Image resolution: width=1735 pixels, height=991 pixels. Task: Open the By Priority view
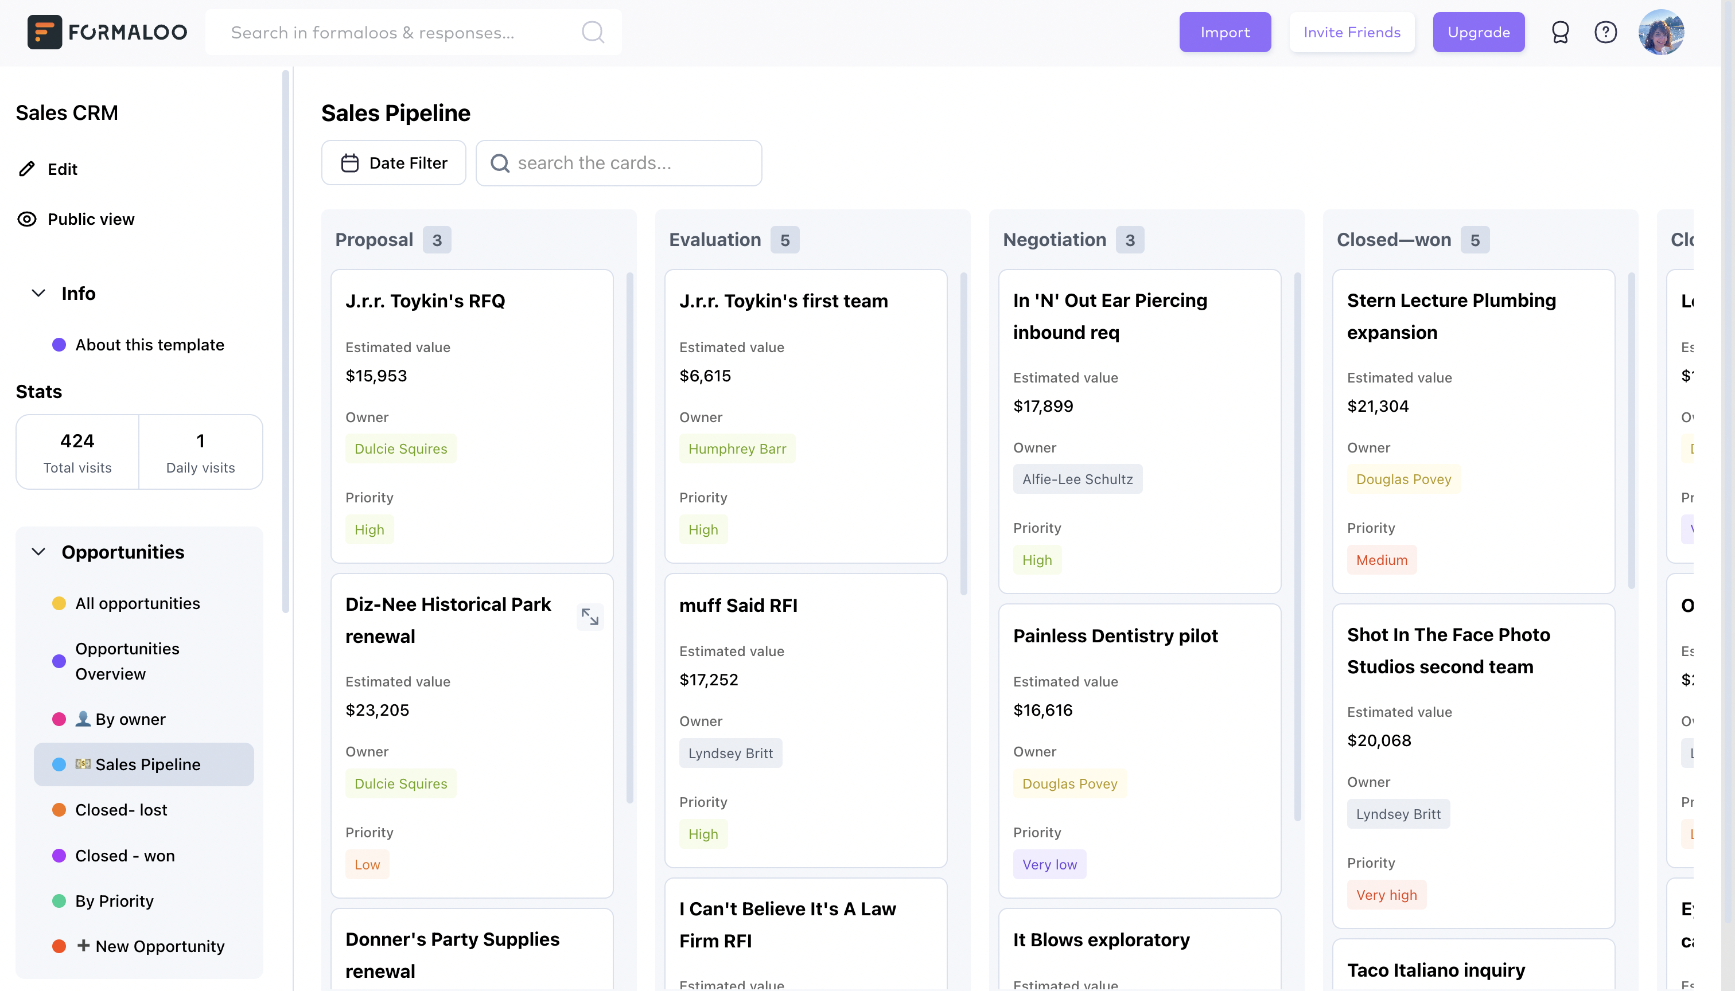click(114, 900)
